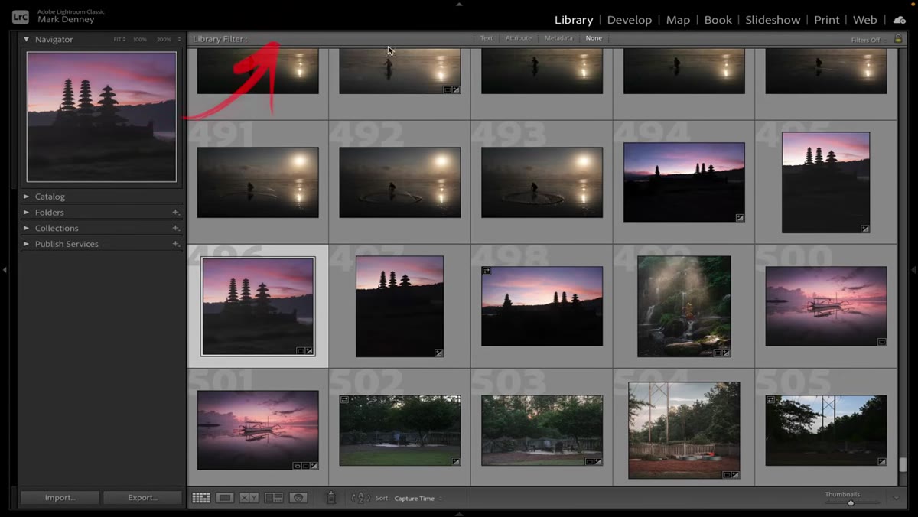Set Navigator zoom to 200%

tap(164, 39)
